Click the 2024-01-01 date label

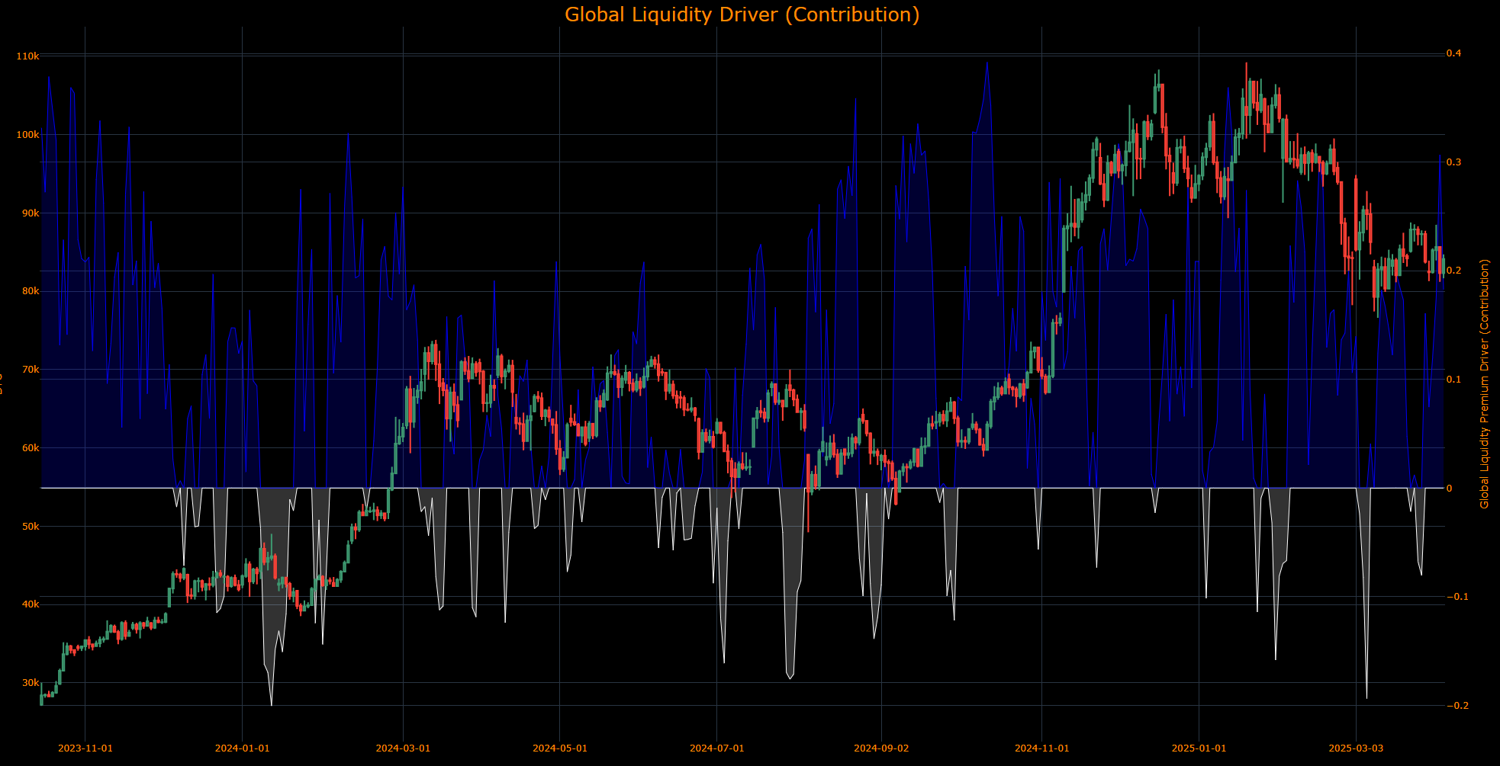pos(243,748)
